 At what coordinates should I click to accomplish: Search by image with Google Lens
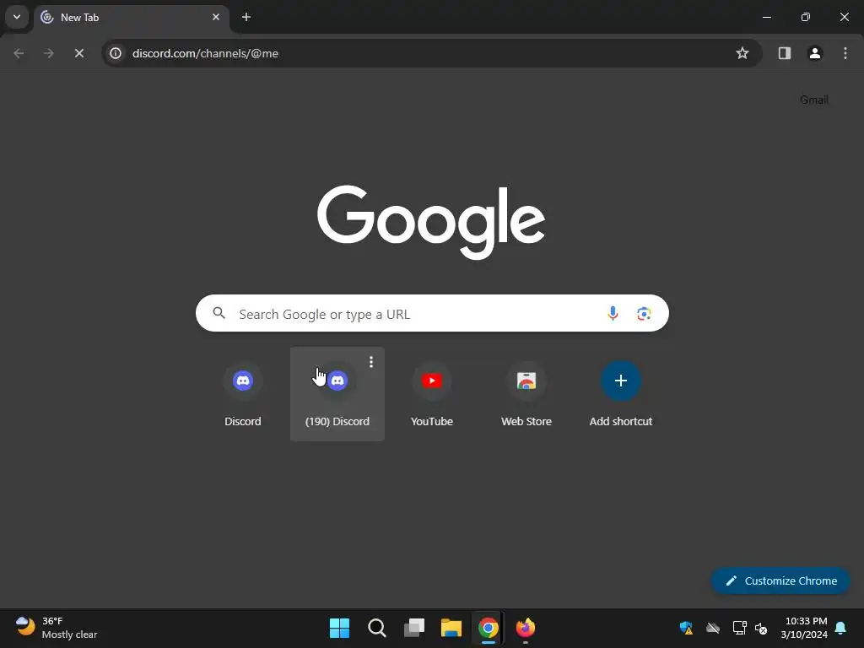(x=644, y=314)
